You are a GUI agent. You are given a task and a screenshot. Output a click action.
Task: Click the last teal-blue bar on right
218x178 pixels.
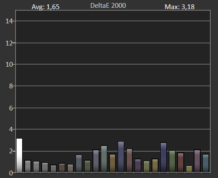coord(205,163)
